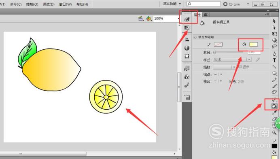
Task: Select the Eyedropper tool
Action: click(x=274, y=112)
